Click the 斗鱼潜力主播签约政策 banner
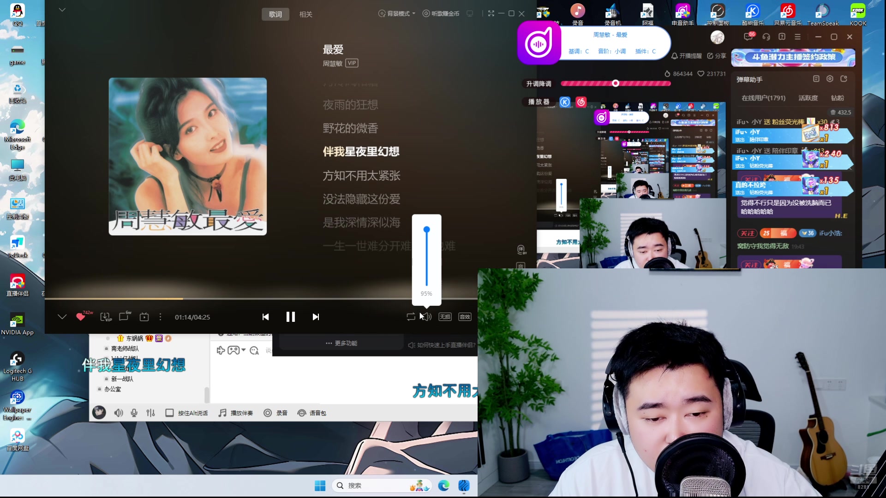This screenshot has height=498, width=886. [793, 58]
